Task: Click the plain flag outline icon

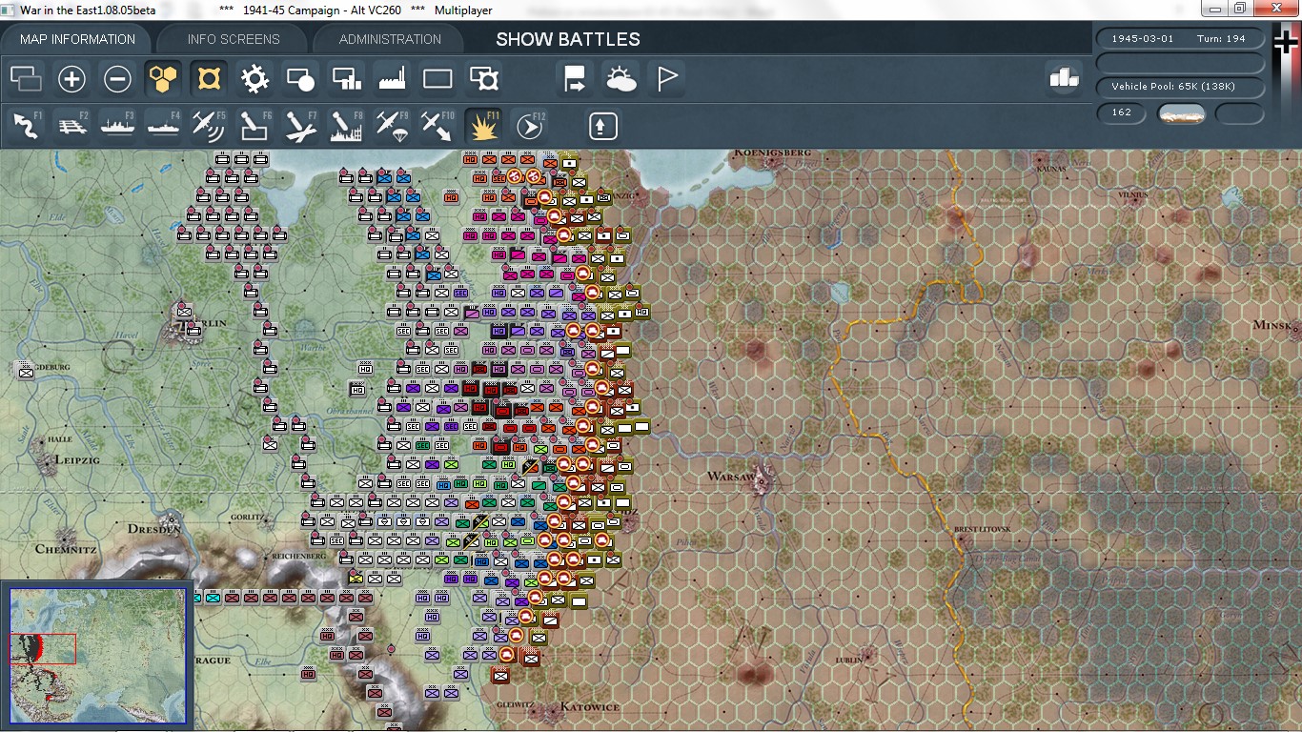Action: pos(666,78)
